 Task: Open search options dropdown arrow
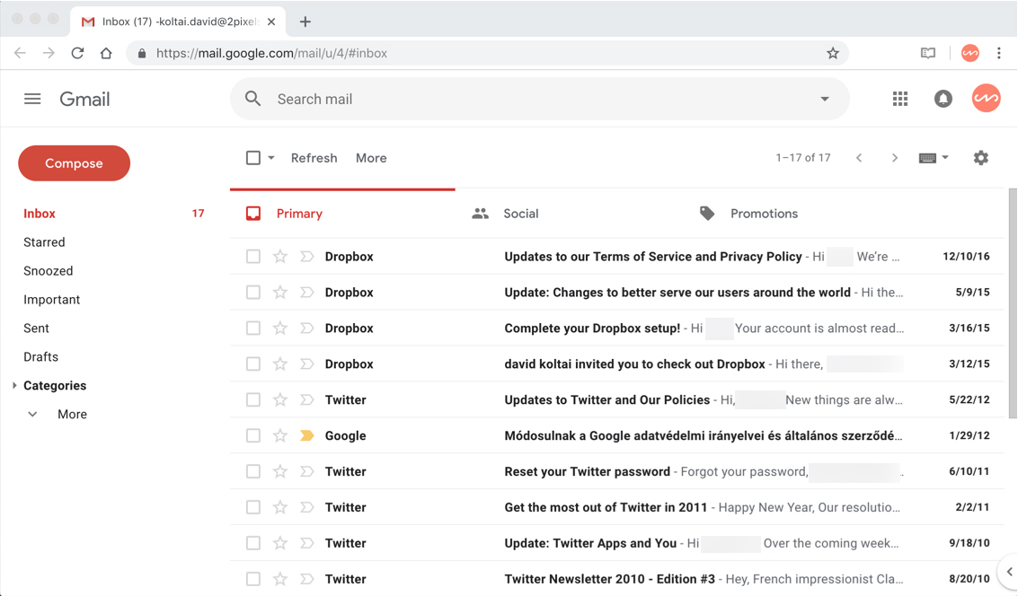[825, 99]
